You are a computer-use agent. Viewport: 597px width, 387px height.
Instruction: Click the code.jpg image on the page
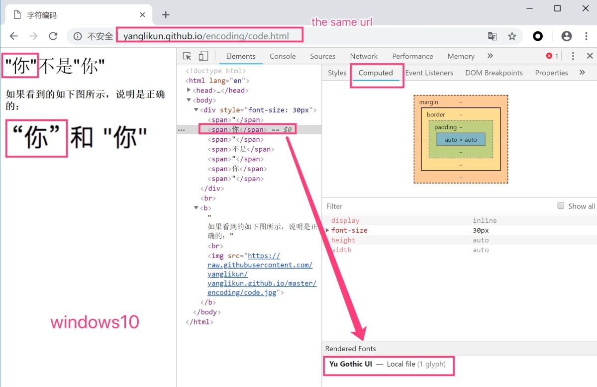click(x=77, y=138)
